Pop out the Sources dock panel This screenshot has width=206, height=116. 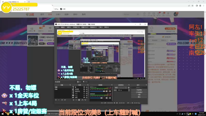tap(88, 85)
